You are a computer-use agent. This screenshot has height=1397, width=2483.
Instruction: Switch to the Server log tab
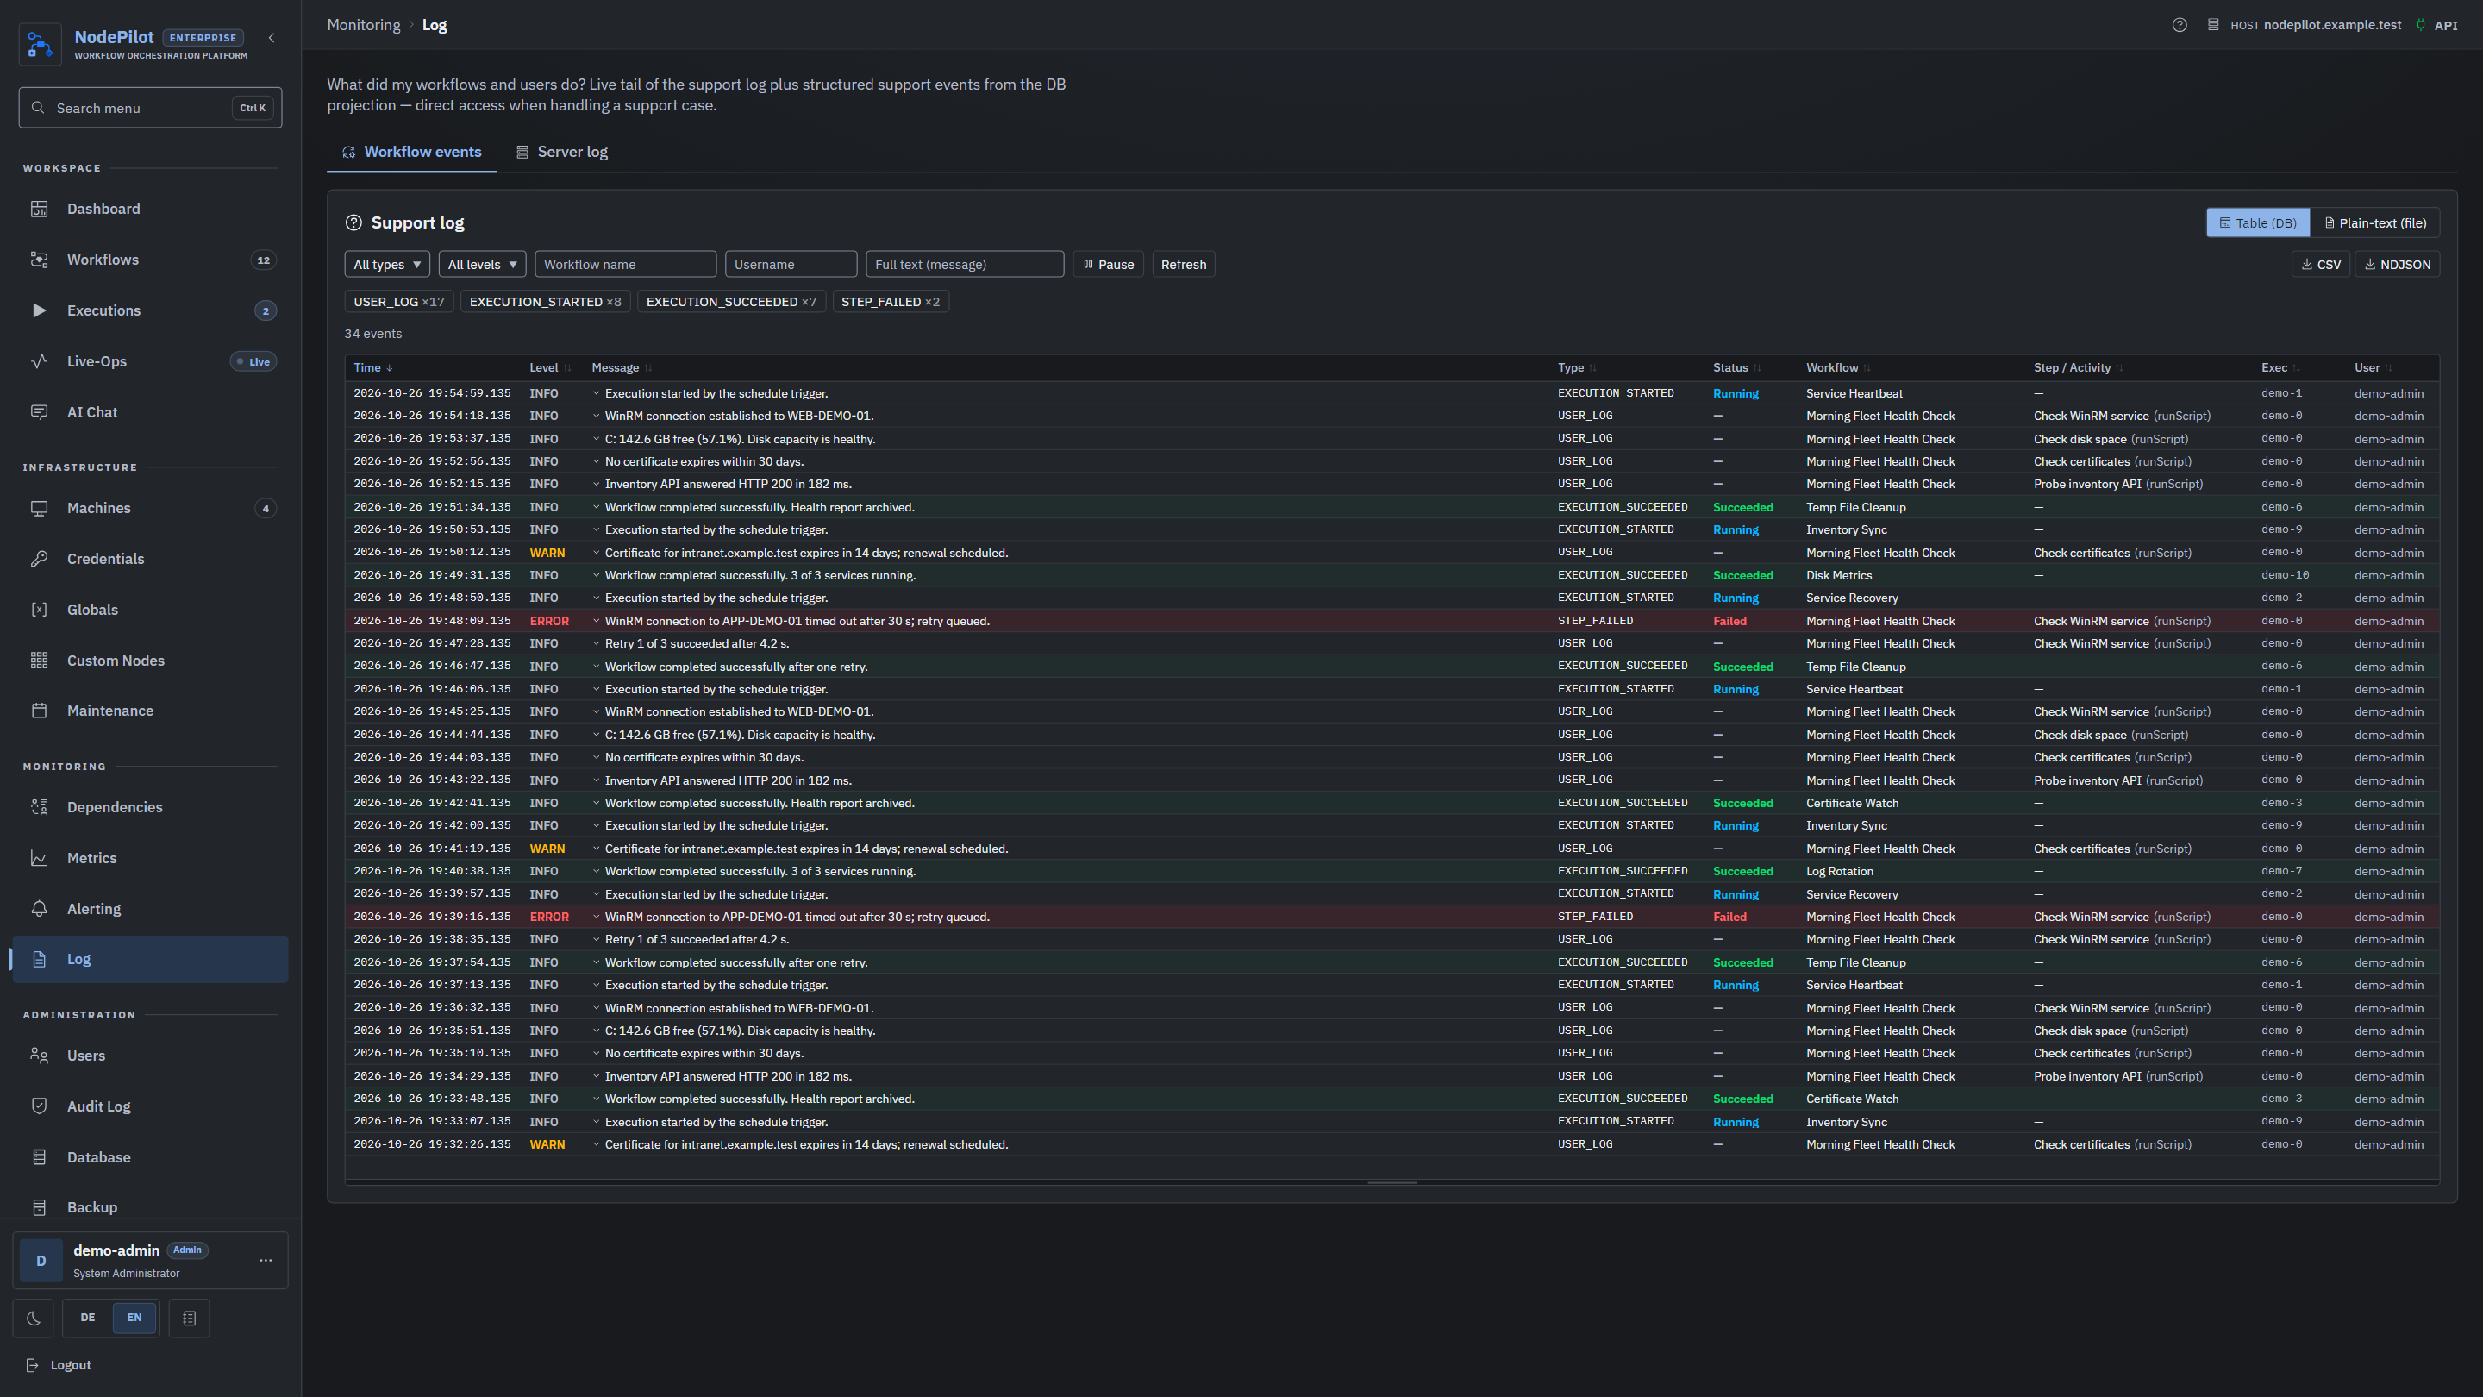click(561, 152)
